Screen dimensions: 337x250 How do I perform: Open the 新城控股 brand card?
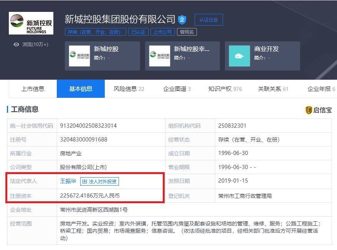tap(102, 56)
